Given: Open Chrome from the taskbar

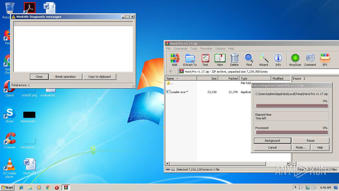Looking at the screenshot, I should point(48,188).
